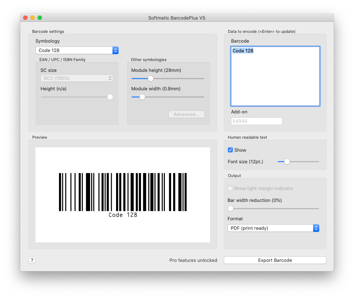Click the Font size slider knob
The image size is (354, 298).
[x=287, y=162]
